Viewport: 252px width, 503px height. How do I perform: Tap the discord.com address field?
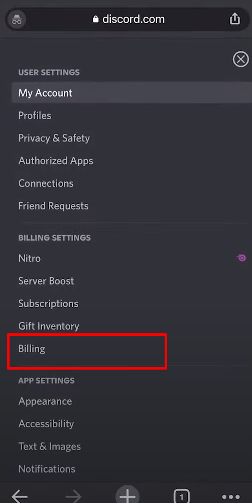[128, 19]
